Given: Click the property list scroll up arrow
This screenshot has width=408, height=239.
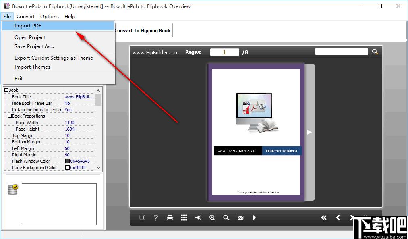Looking at the screenshot, I should [98, 91].
